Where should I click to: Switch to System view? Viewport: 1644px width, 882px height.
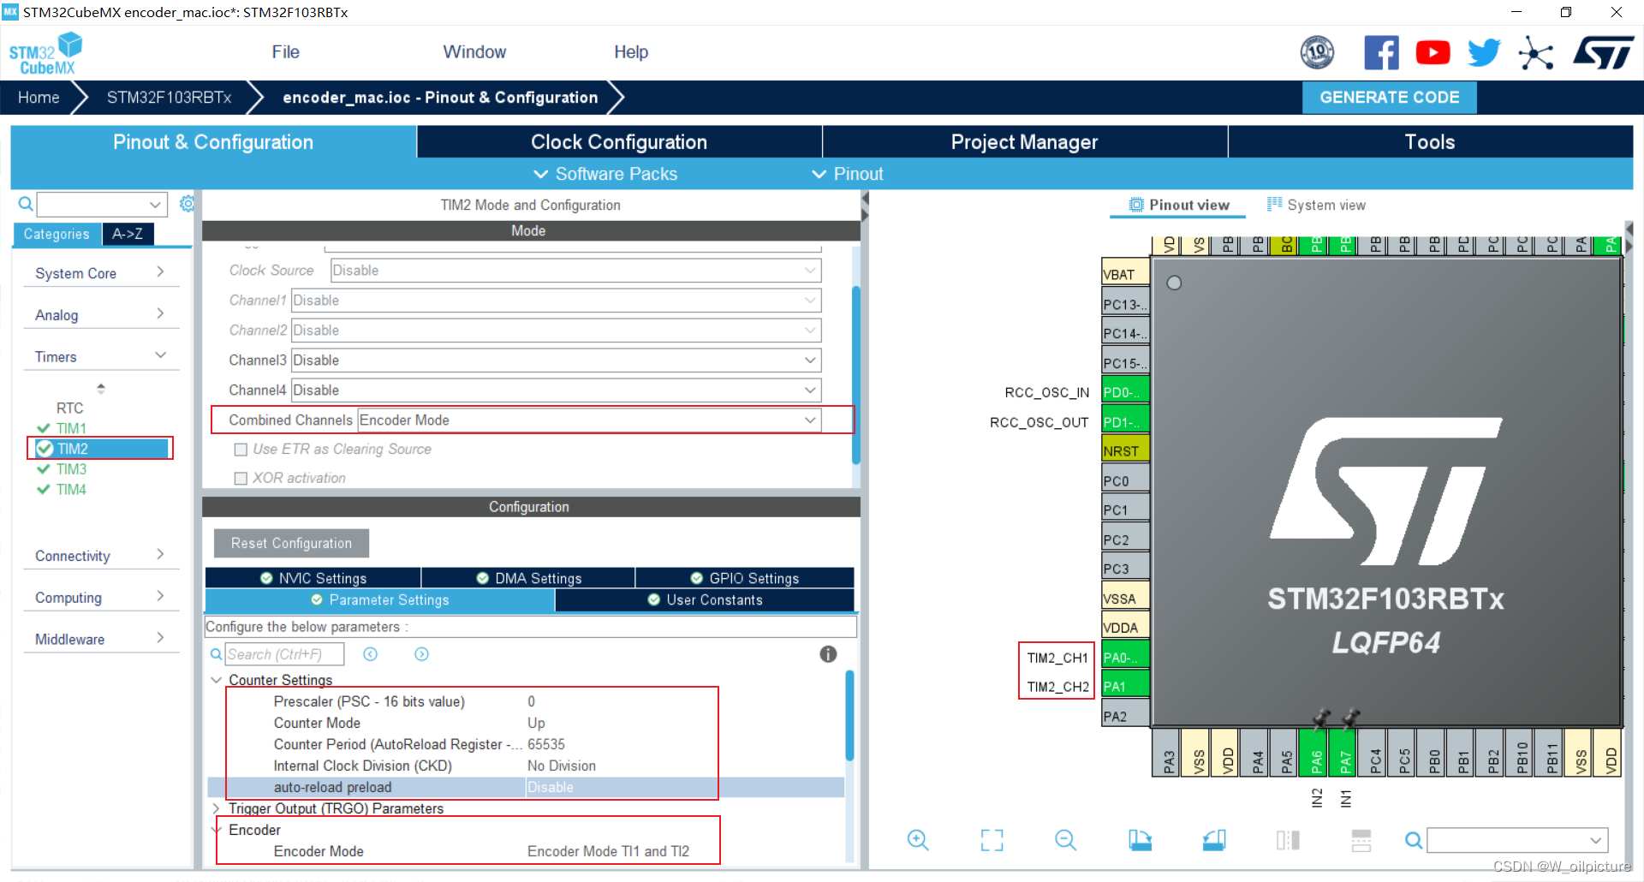point(1316,205)
